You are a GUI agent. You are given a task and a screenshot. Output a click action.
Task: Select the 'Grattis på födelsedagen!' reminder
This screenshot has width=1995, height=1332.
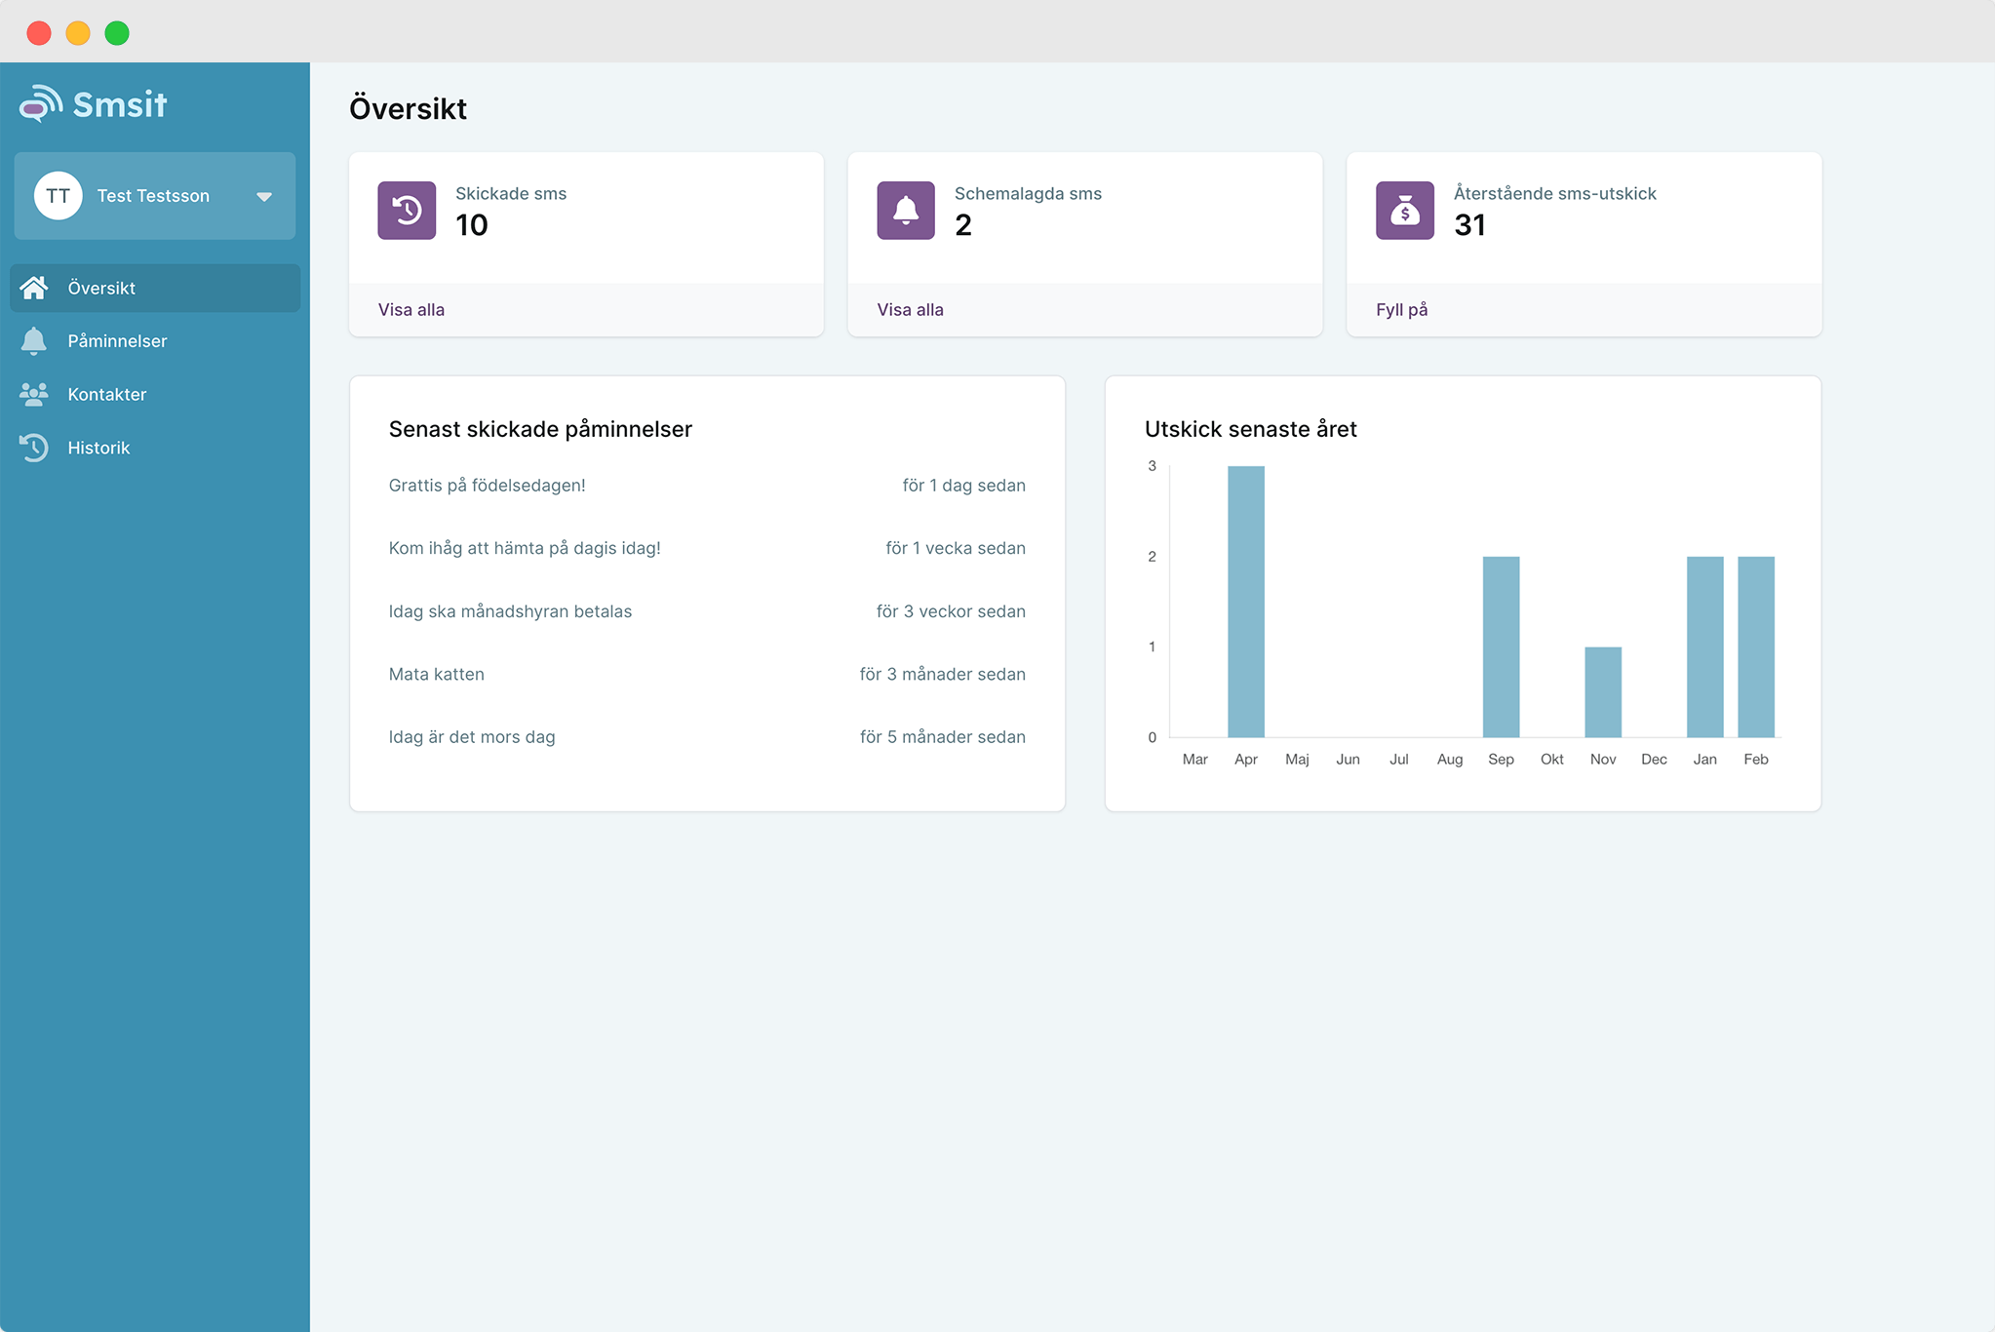(488, 486)
